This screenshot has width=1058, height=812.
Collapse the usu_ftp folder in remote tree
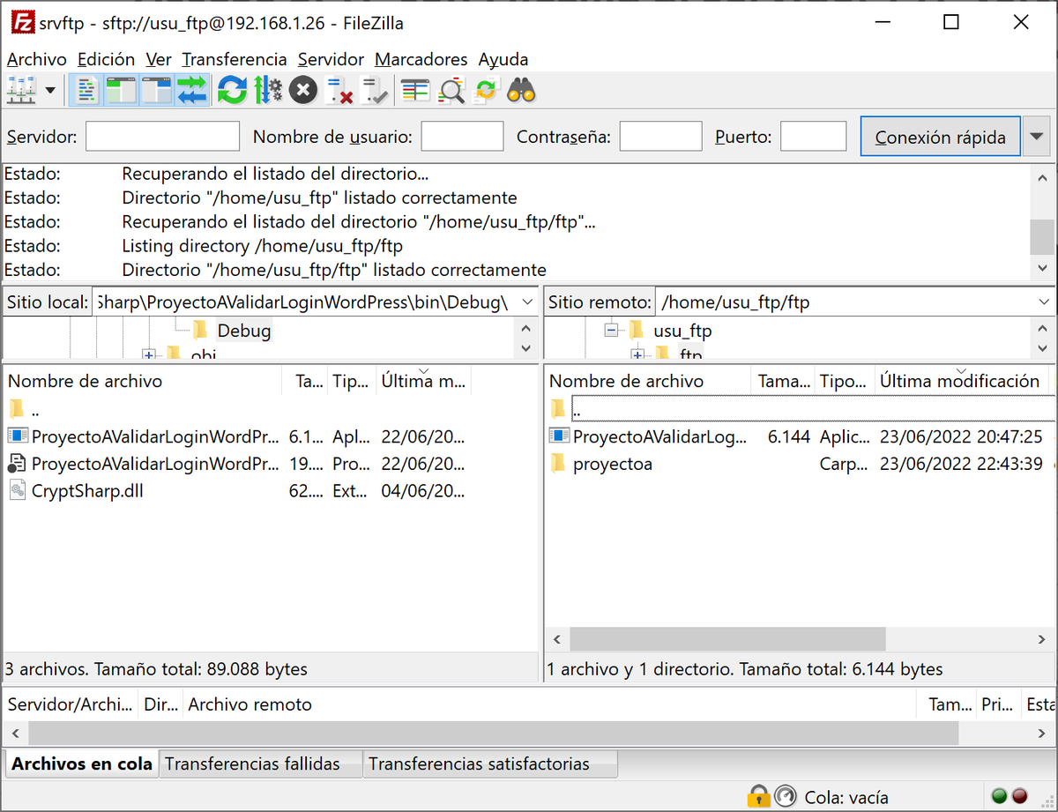pyautogui.click(x=611, y=331)
